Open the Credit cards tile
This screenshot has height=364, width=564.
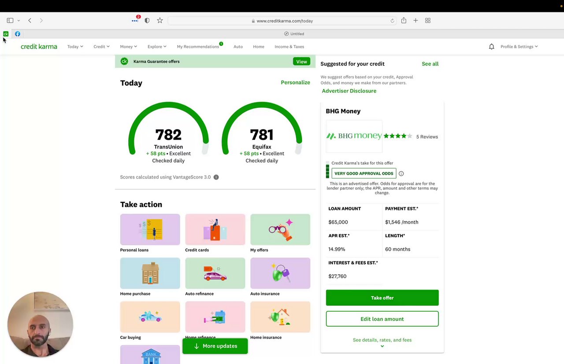(215, 233)
